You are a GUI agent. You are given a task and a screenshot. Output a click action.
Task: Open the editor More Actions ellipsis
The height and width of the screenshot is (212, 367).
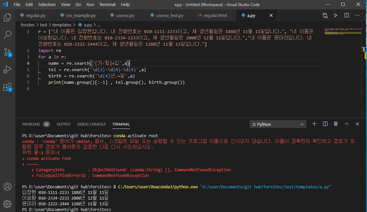point(357,15)
